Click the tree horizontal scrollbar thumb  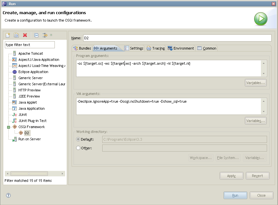coord(29,174)
